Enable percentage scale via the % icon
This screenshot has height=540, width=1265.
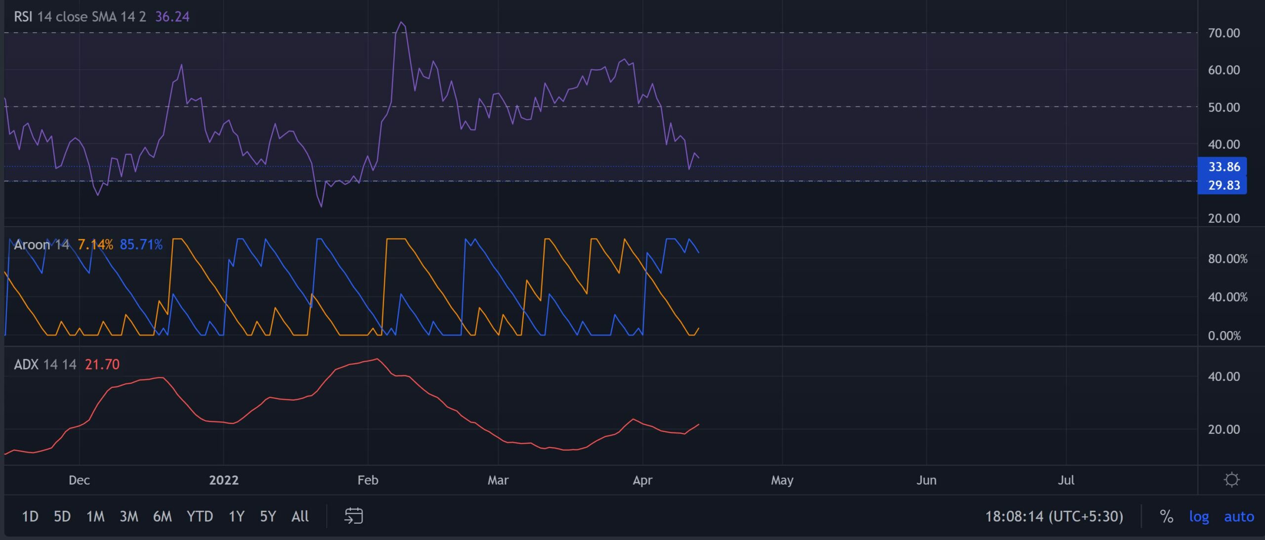[x=1166, y=517]
